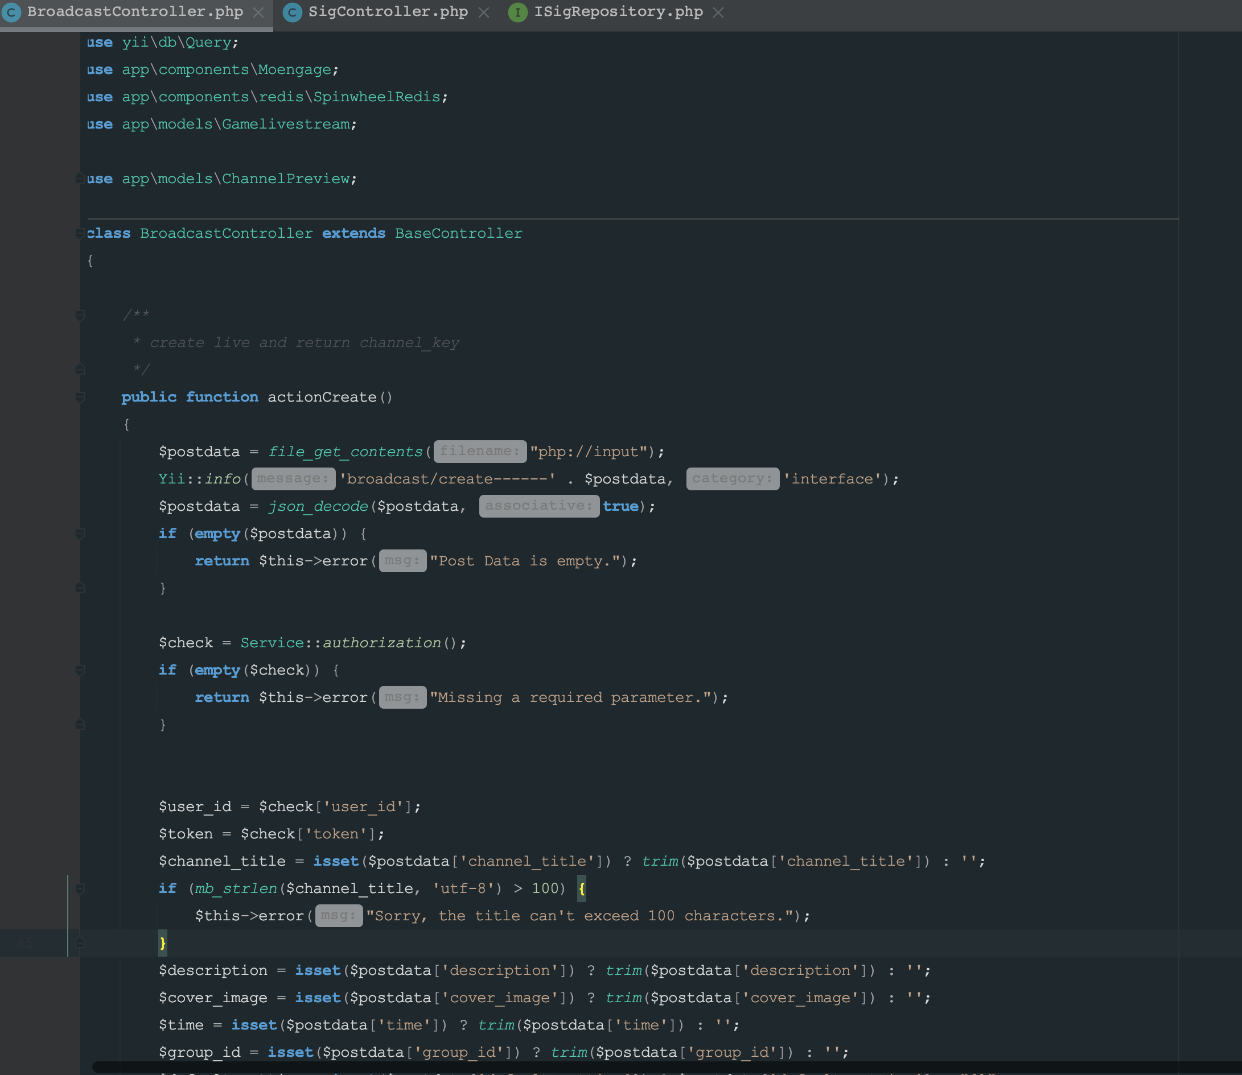Screen dimensions: 1242x1075
Task: Collapse the if (empty($check)) block
Action: (80, 670)
